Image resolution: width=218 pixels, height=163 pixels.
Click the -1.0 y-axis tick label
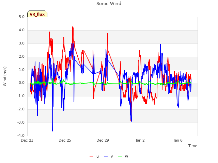[x=21, y=96]
